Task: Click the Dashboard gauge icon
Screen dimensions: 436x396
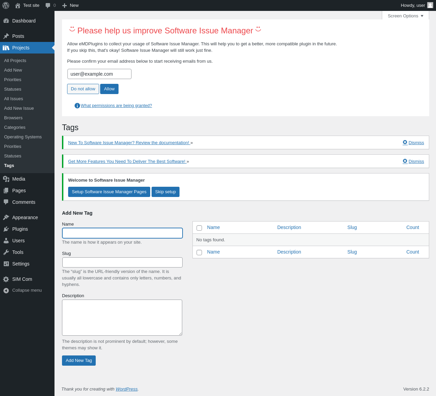Action: (x=6, y=21)
